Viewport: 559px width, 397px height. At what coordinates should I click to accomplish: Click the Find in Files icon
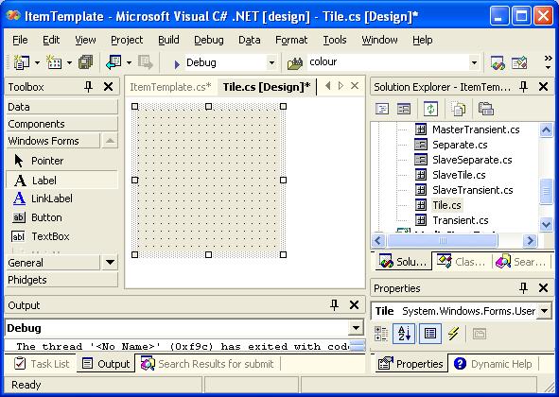click(x=295, y=63)
